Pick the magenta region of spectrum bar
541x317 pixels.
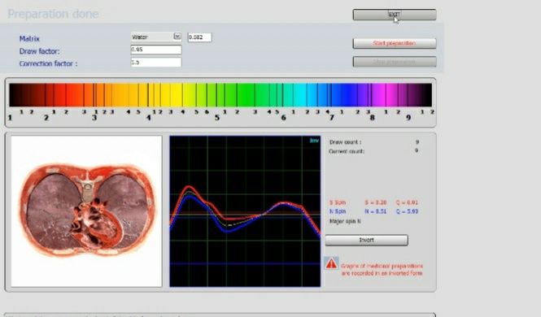coord(383,95)
